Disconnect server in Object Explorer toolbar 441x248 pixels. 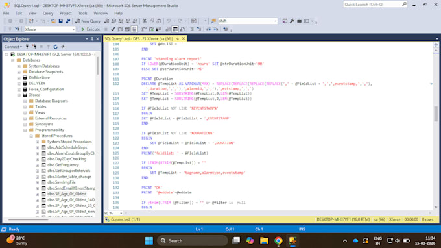tap(34, 47)
